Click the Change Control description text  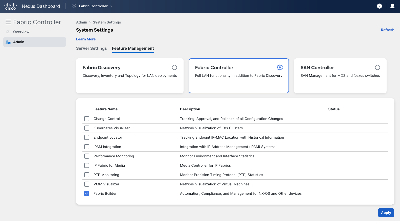(231, 119)
